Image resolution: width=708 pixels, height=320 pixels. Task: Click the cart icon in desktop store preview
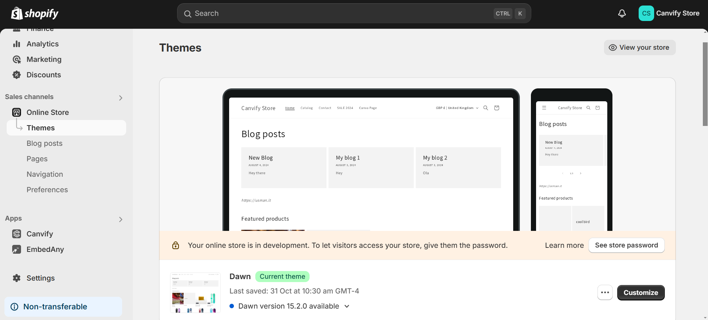(x=497, y=108)
